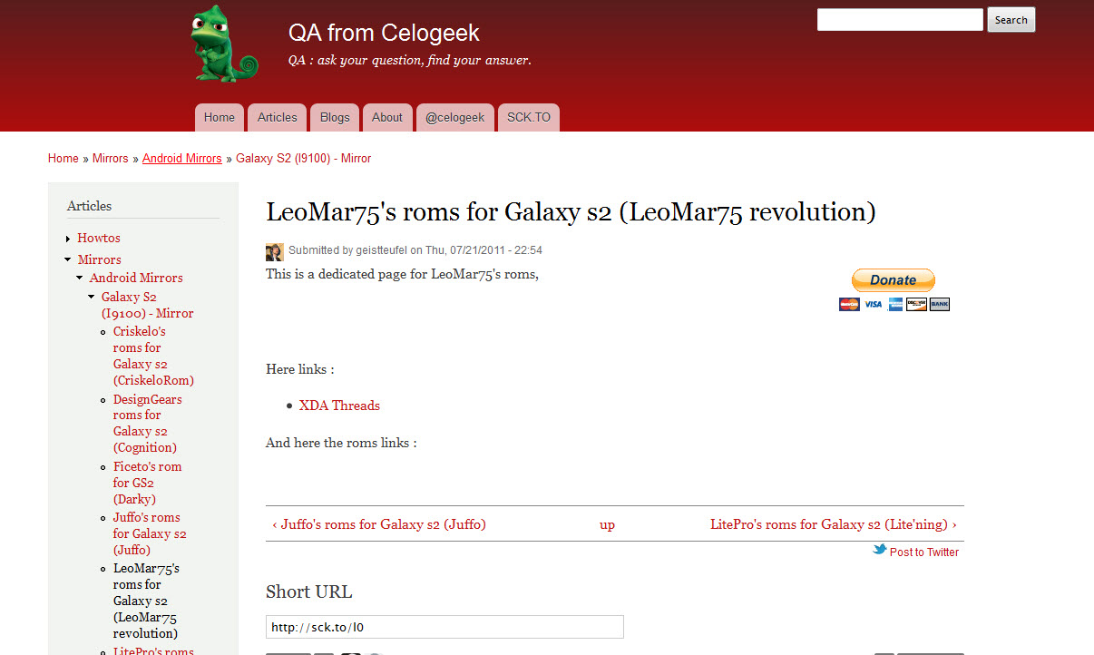Screen dimensions: 1094x655
Task: Open Android Mirrors in the breadcrumb
Action: click(x=182, y=159)
